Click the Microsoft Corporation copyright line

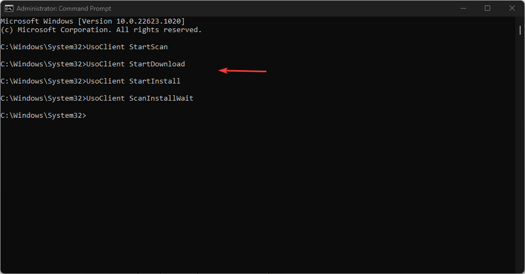[x=101, y=30]
